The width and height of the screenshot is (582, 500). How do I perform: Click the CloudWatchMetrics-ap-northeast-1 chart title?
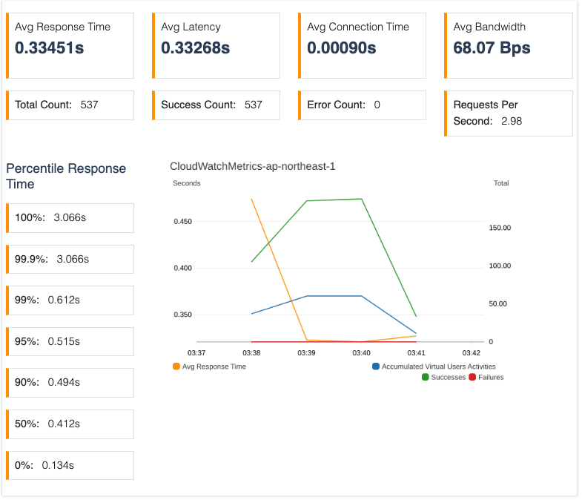click(252, 166)
